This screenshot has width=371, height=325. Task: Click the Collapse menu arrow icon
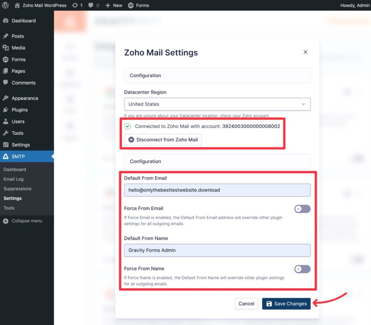[6, 221]
